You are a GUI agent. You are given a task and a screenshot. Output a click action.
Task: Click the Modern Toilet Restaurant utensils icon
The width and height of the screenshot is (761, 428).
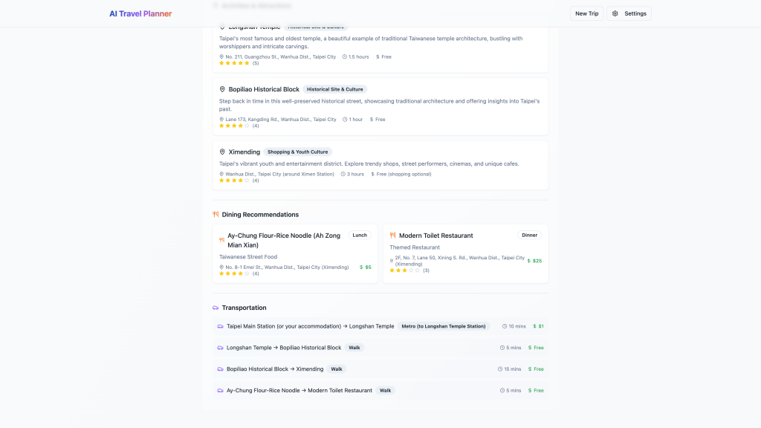tap(393, 236)
